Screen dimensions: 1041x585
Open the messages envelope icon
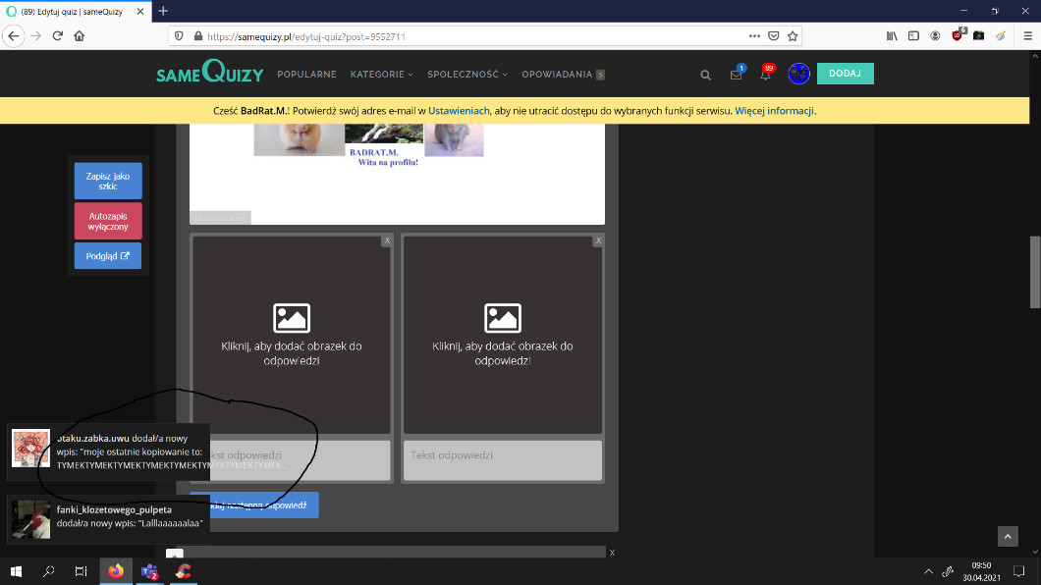[736, 75]
